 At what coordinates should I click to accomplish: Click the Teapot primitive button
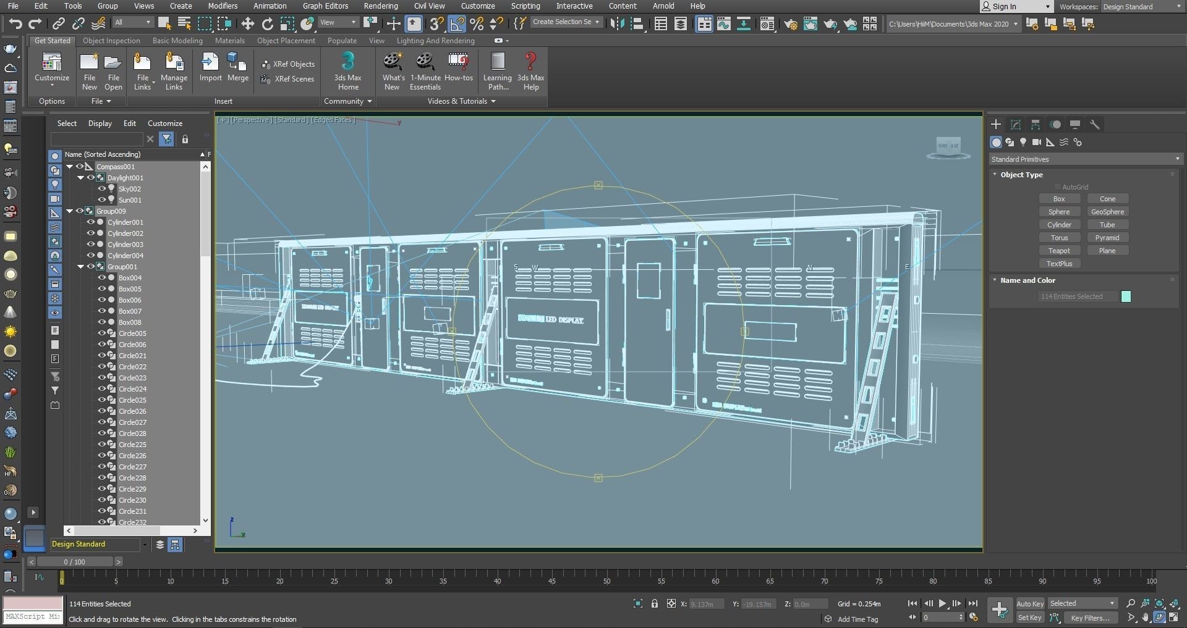1058,251
